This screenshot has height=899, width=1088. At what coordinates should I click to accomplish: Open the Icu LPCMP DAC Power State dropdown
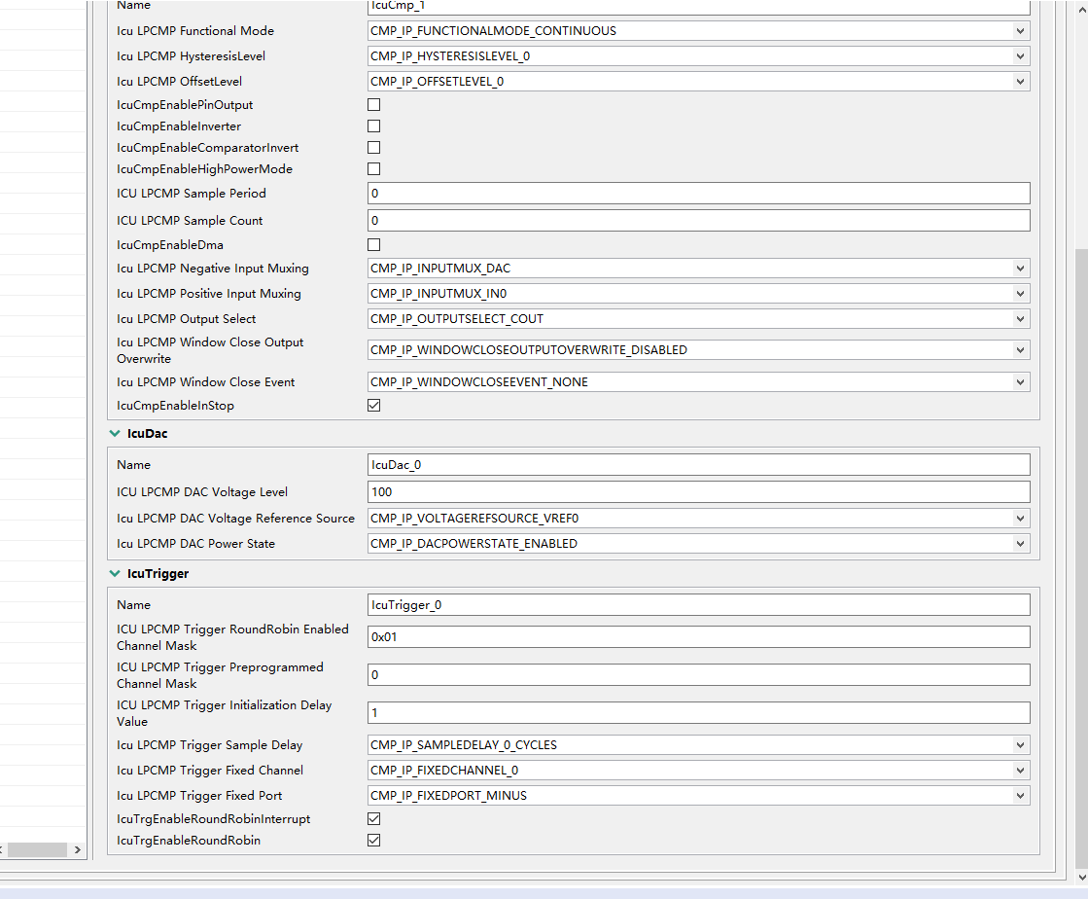coord(1020,543)
